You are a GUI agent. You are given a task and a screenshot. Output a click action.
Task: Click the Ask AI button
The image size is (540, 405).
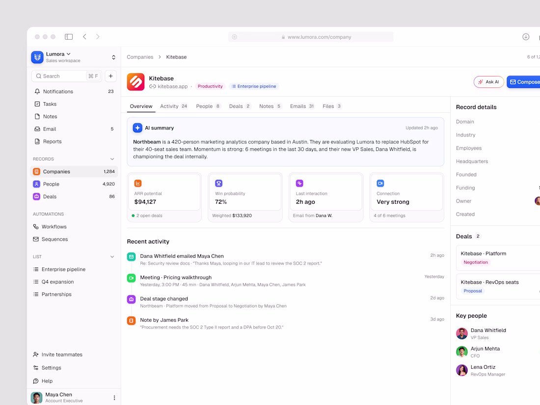point(488,82)
